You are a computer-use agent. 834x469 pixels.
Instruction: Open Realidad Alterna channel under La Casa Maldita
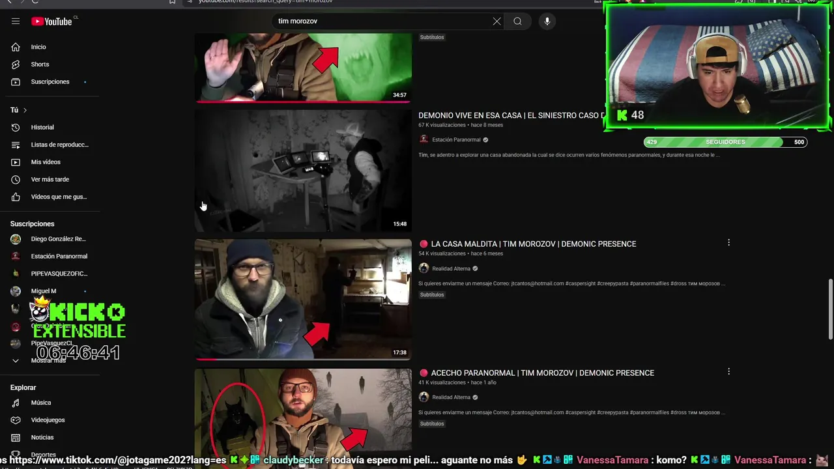click(451, 268)
